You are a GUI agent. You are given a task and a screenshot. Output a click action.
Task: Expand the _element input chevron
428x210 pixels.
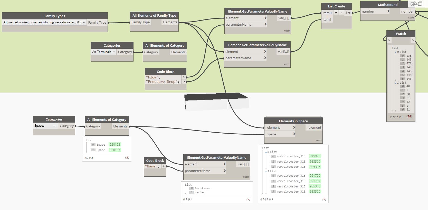pos(294,127)
